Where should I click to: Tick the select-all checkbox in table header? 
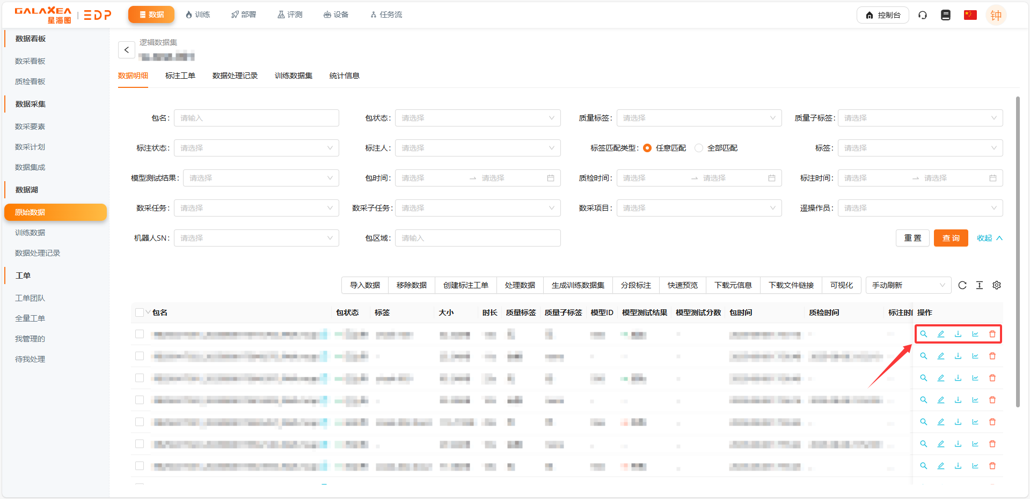point(140,312)
